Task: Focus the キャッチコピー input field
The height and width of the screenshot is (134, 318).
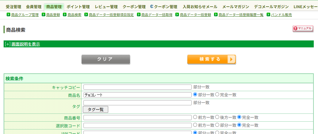Action: (138, 87)
